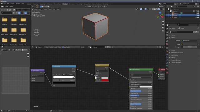The width and height of the screenshot is (200, 112).
Task: Select the Camera row in the outliner
Action: pyautogui.click(x=176, y=13)
